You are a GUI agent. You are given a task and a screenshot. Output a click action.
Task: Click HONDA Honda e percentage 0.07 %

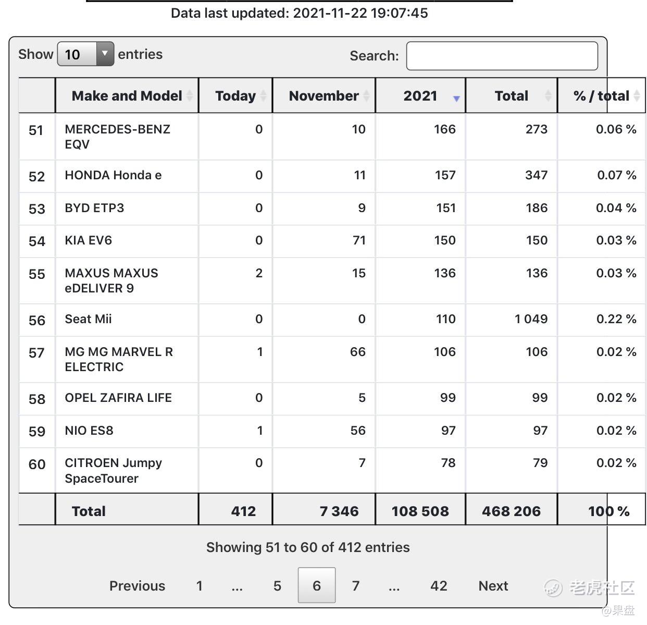(x=617, y=175)
